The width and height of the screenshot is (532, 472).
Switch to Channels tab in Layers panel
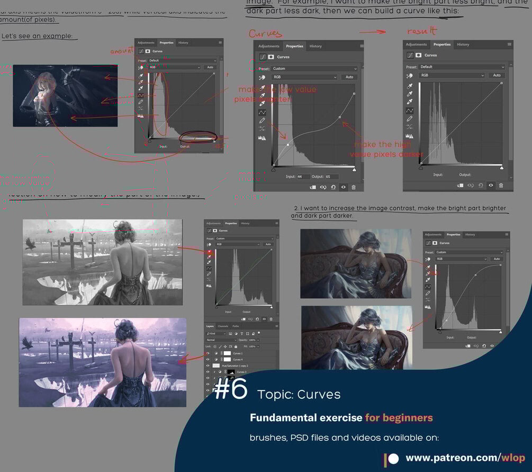pyautogui.click(x=223, y=326)
